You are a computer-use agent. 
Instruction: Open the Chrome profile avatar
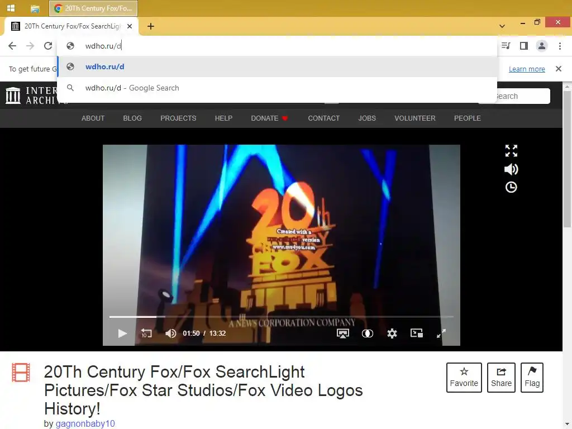542,46
